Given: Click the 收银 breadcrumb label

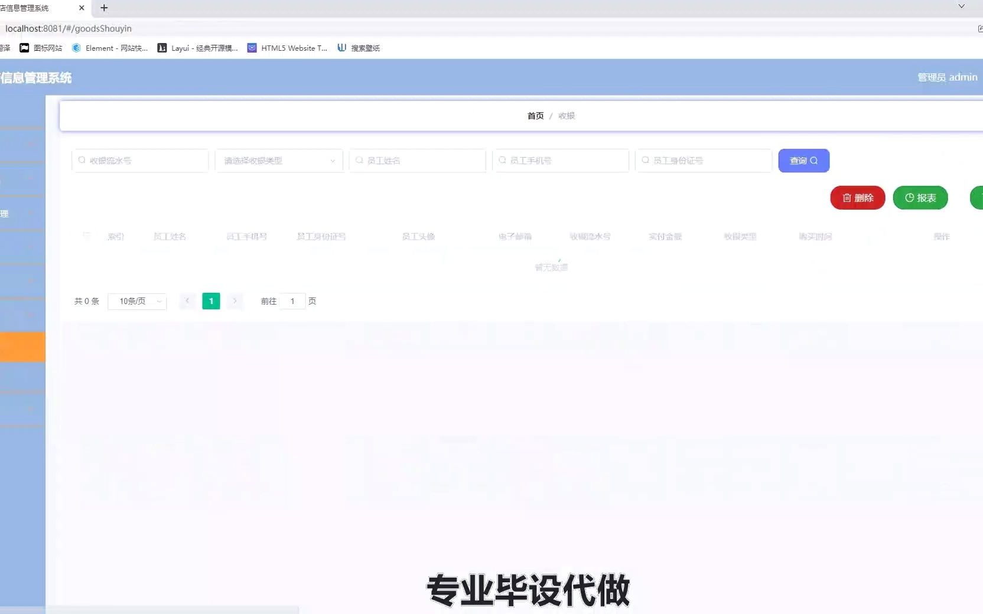Looking at the screenshot, I should [567, 116].
